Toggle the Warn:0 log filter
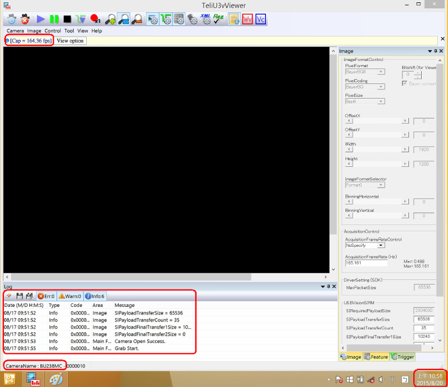The width and height of the screenshot is (448, 387). click(x=70, y=296)
